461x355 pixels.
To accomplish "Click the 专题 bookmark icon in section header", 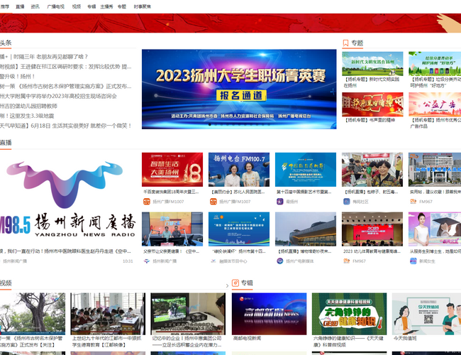I will click(346, 43).
